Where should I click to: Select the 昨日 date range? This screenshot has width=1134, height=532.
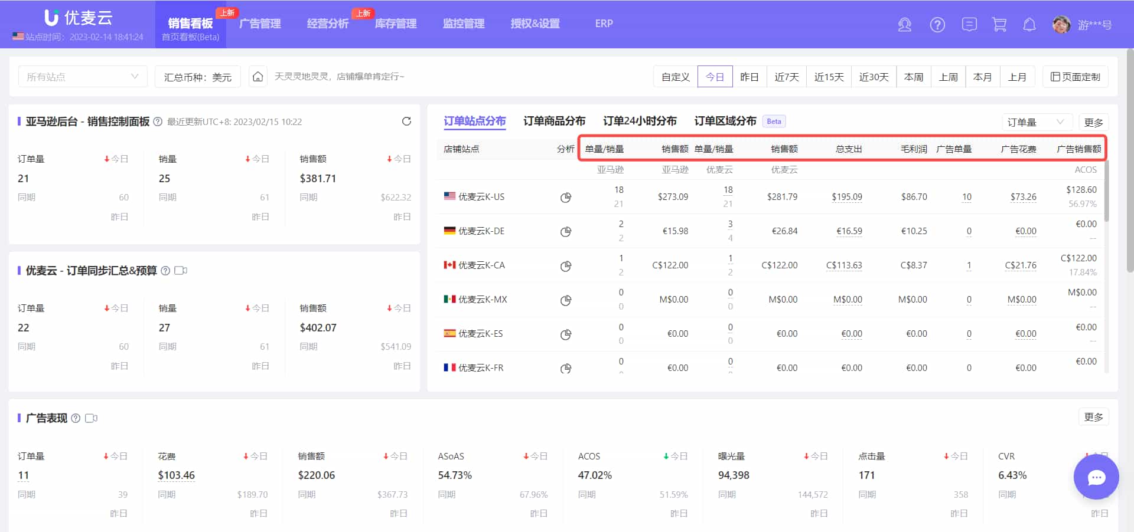coord(750,77)
